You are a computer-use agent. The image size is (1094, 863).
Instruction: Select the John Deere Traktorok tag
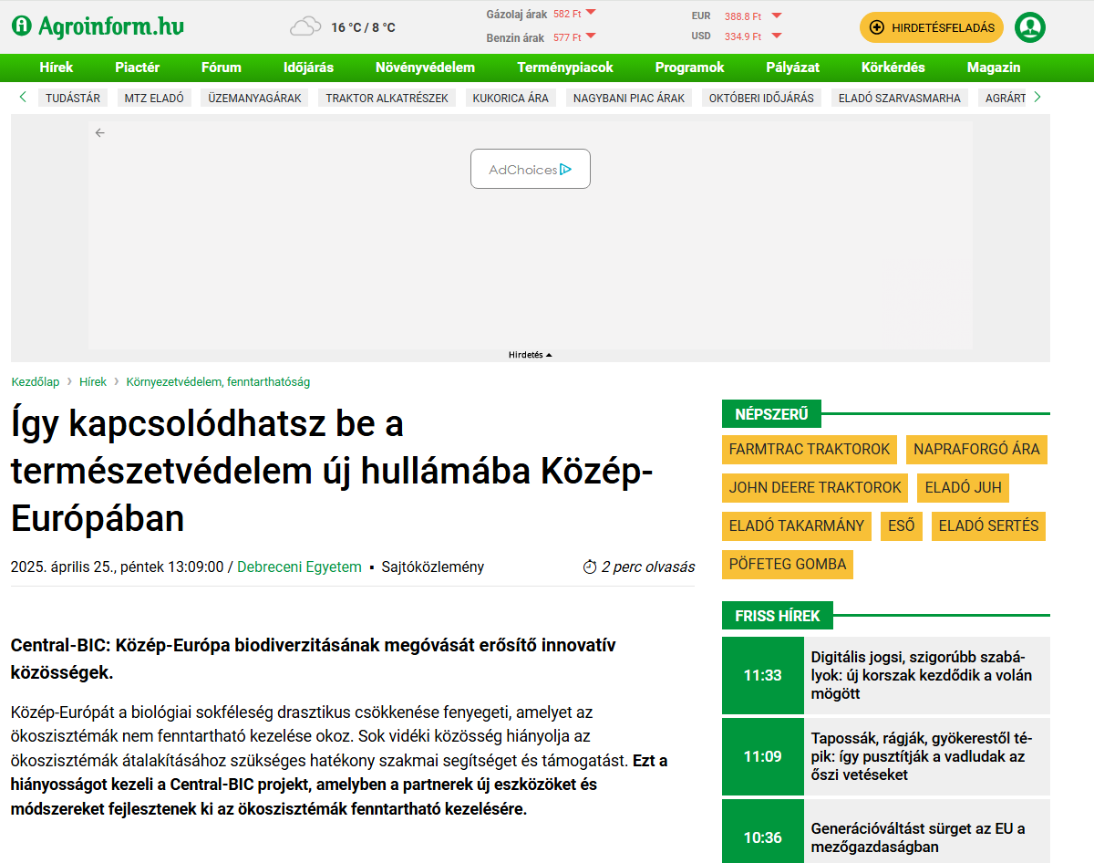pos(815,488)
